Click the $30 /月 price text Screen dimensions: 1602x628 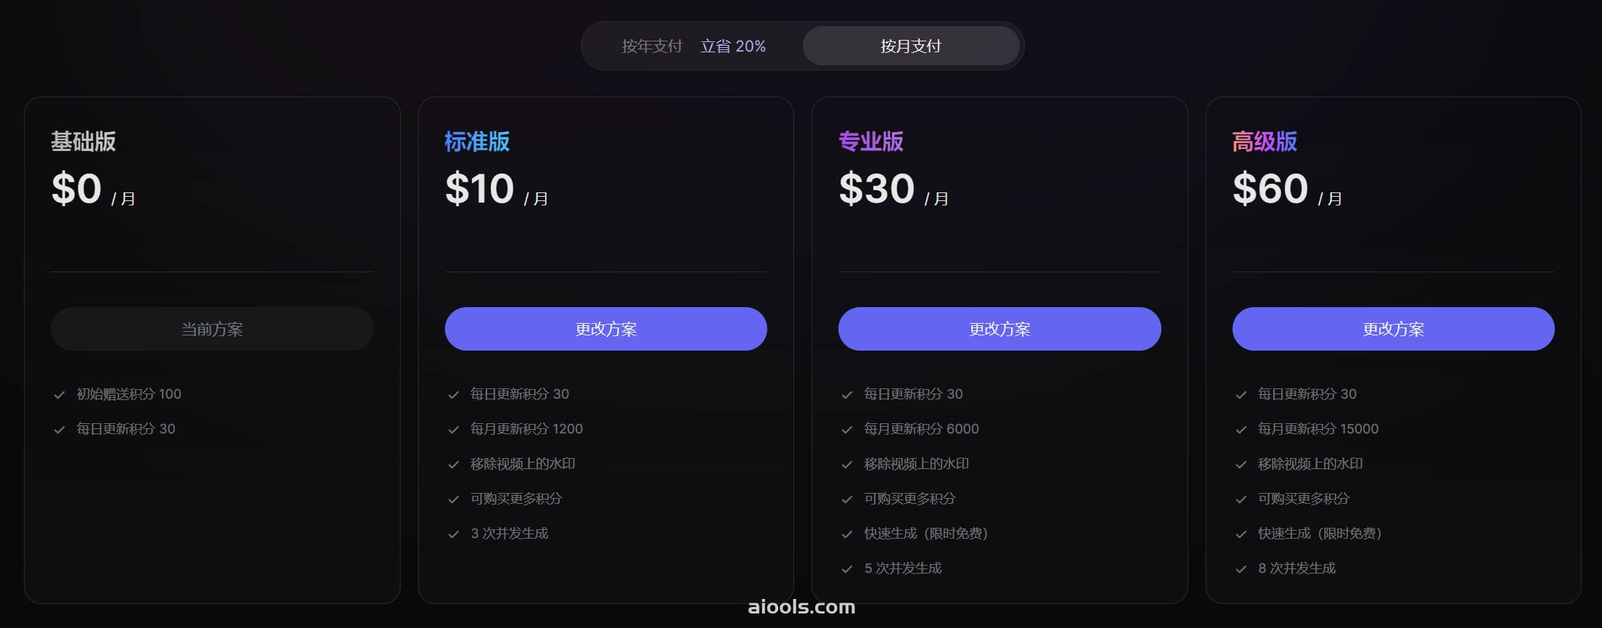coord(894,189)
